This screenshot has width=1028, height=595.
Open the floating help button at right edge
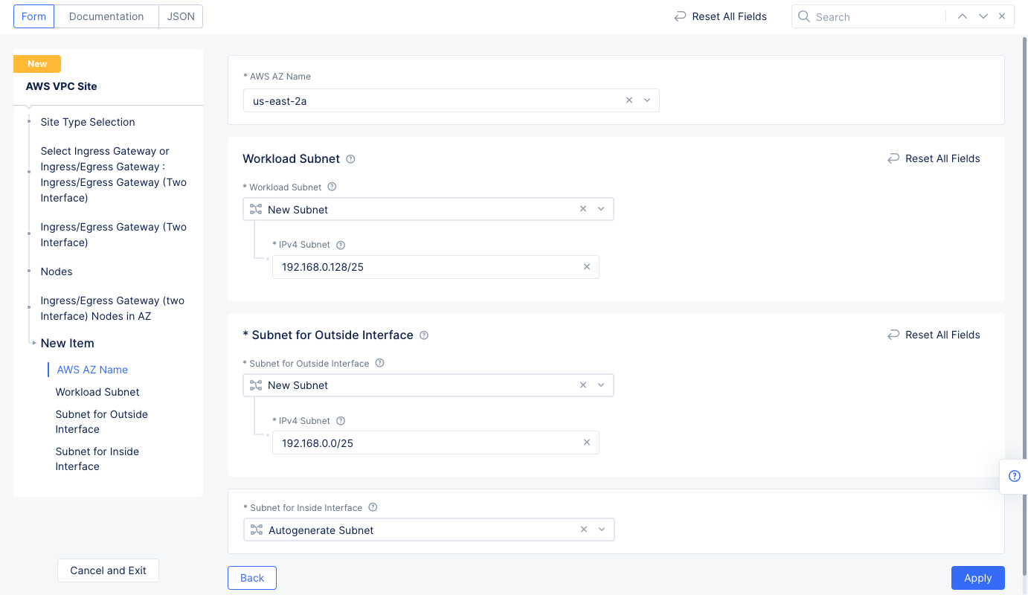(1014, 476)
